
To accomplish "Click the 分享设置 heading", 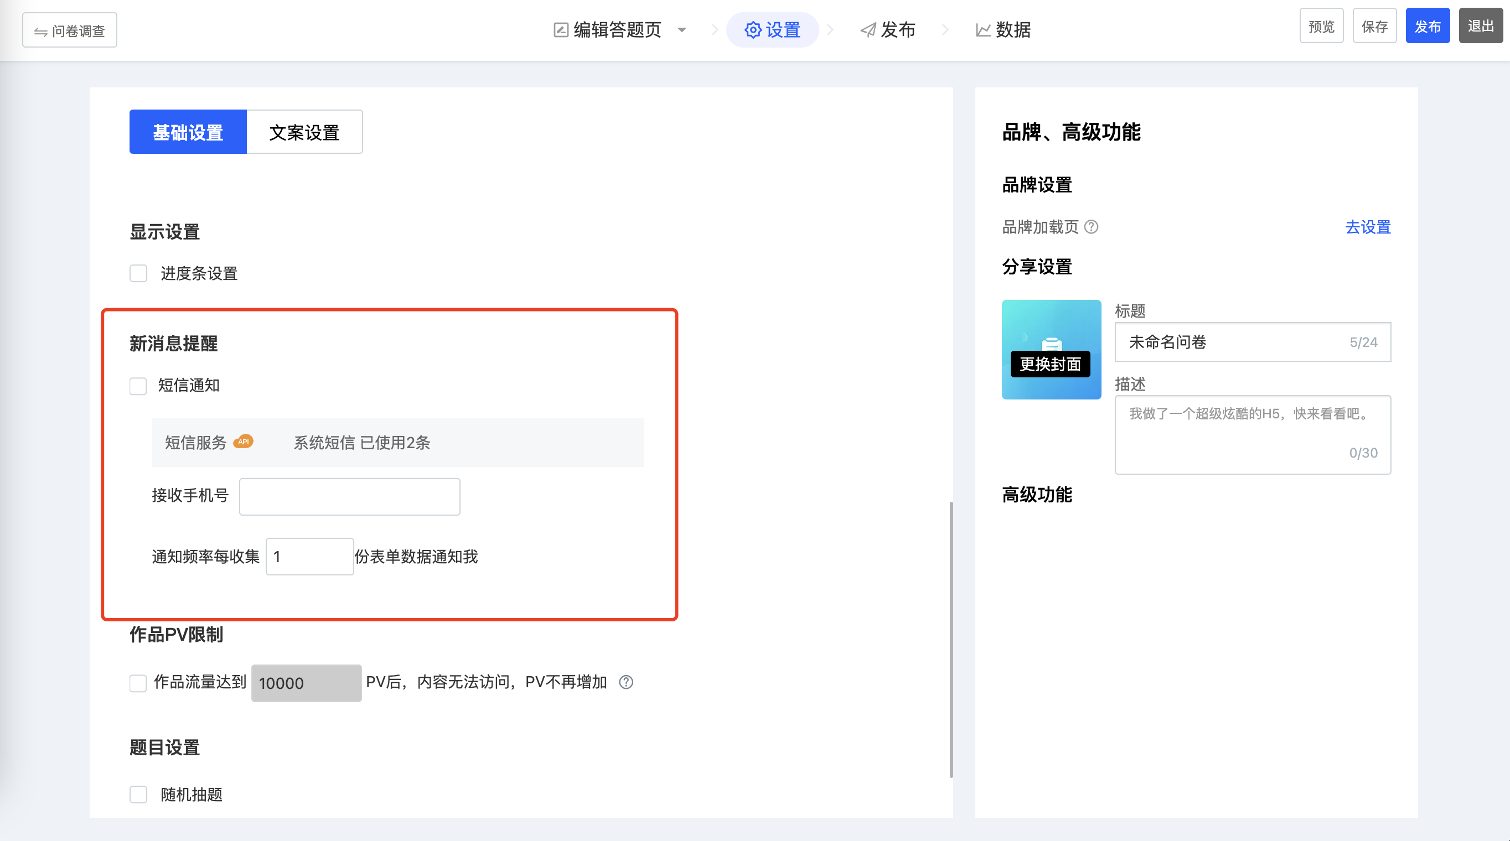I will tap(1037, 267).
